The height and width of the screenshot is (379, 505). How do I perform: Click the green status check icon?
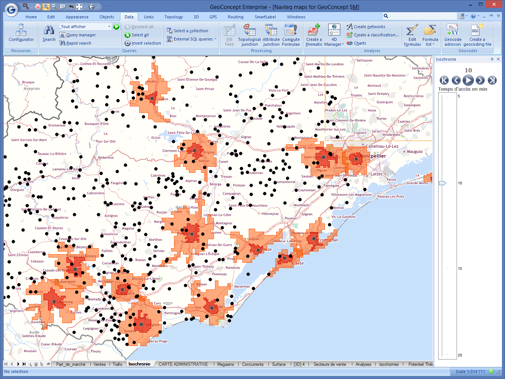tap(491, 372)
